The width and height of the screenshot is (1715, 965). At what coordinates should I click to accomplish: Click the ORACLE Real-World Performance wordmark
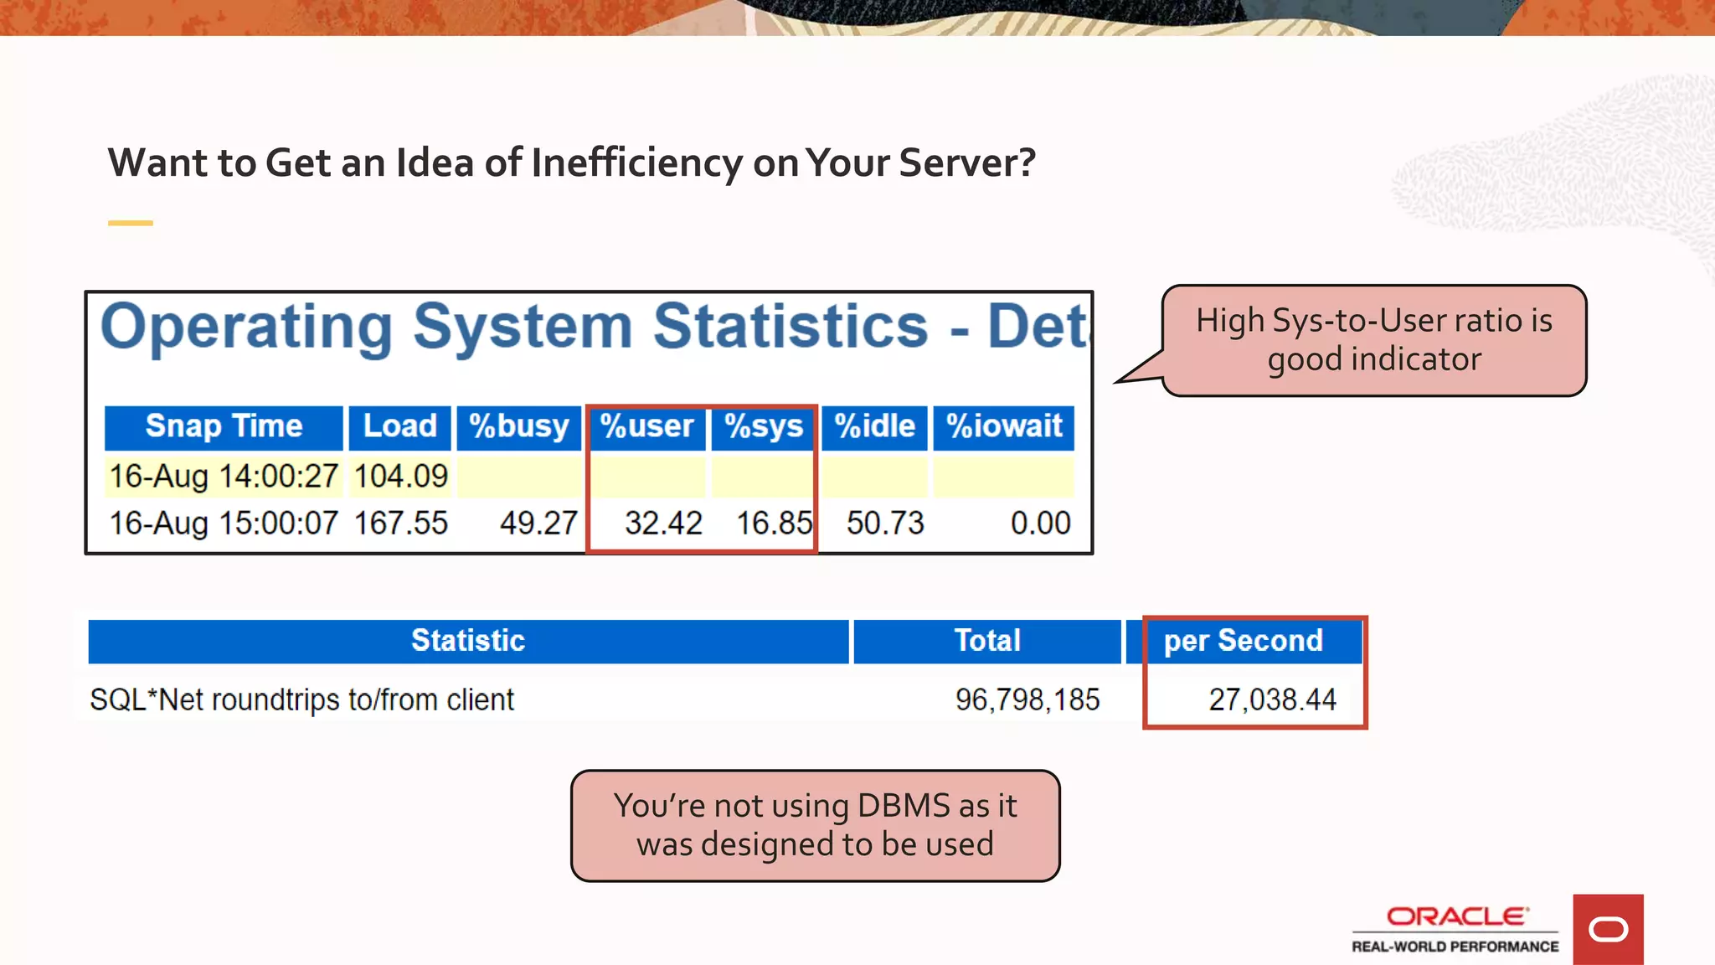tap(1455, 929)
